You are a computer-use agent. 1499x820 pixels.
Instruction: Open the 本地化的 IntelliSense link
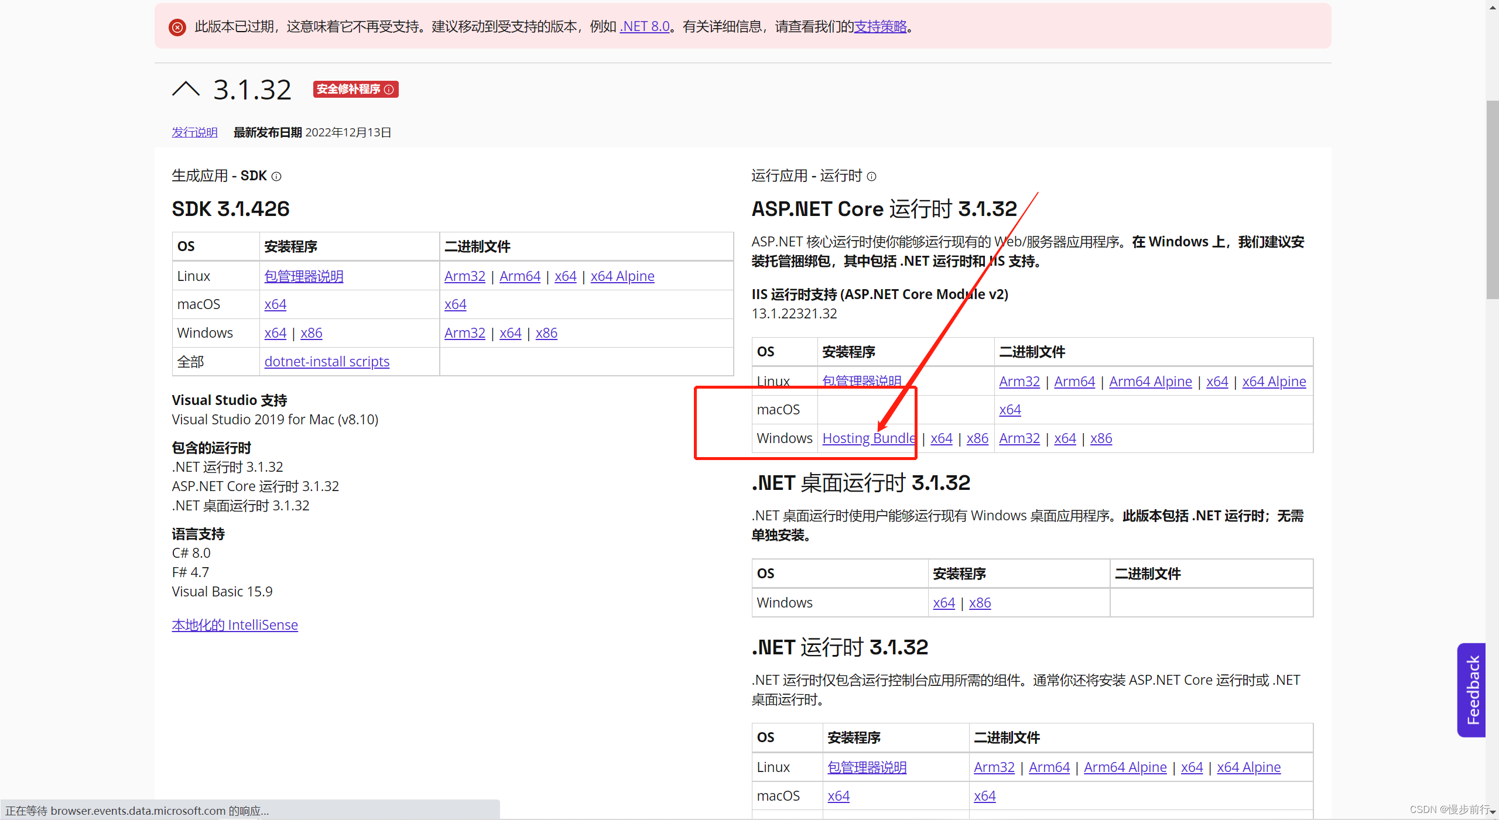click(235, 625)
